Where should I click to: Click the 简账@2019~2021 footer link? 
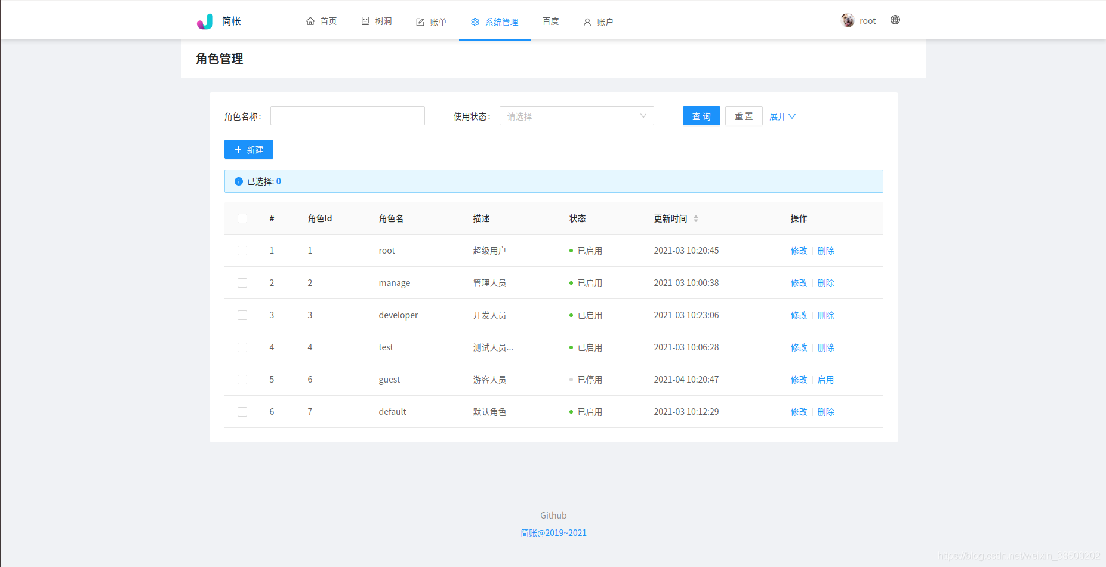[553, 533]
